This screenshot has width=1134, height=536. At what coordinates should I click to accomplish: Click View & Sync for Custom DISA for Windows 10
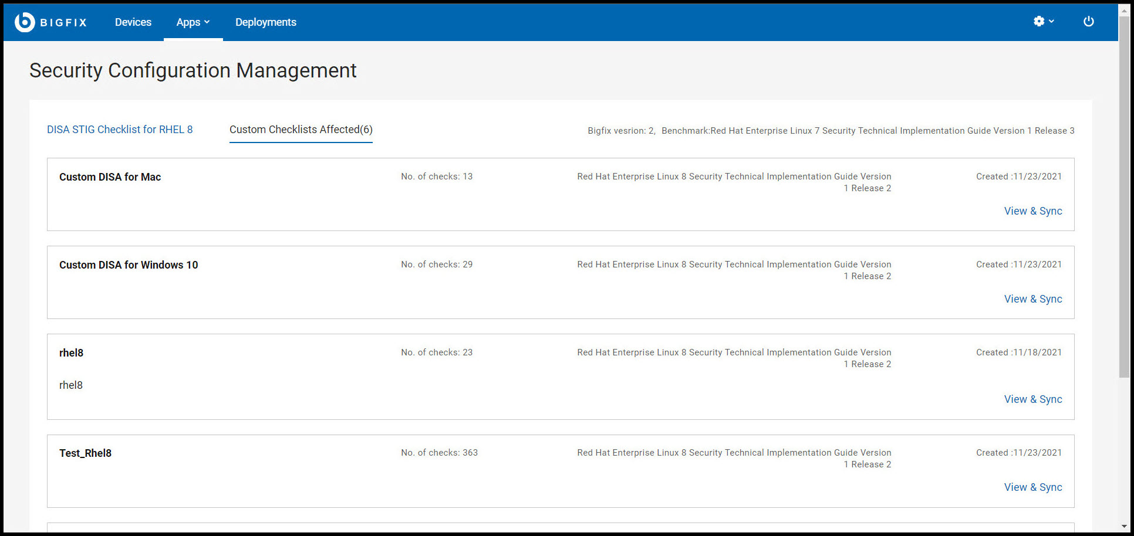click(1033, 298)
